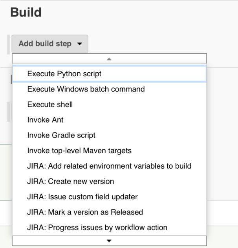Select JIRA: Progress issues by workflow action
Viewport: 238px width, 248px height.
click(109, 228)
